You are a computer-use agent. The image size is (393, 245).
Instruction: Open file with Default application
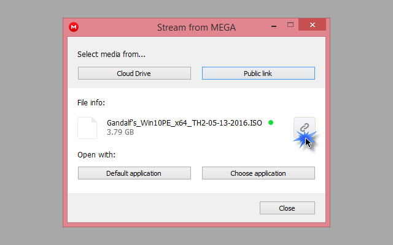point(134,173)
